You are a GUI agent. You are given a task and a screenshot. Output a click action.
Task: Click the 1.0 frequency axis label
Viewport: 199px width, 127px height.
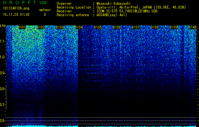click(3, 57)
